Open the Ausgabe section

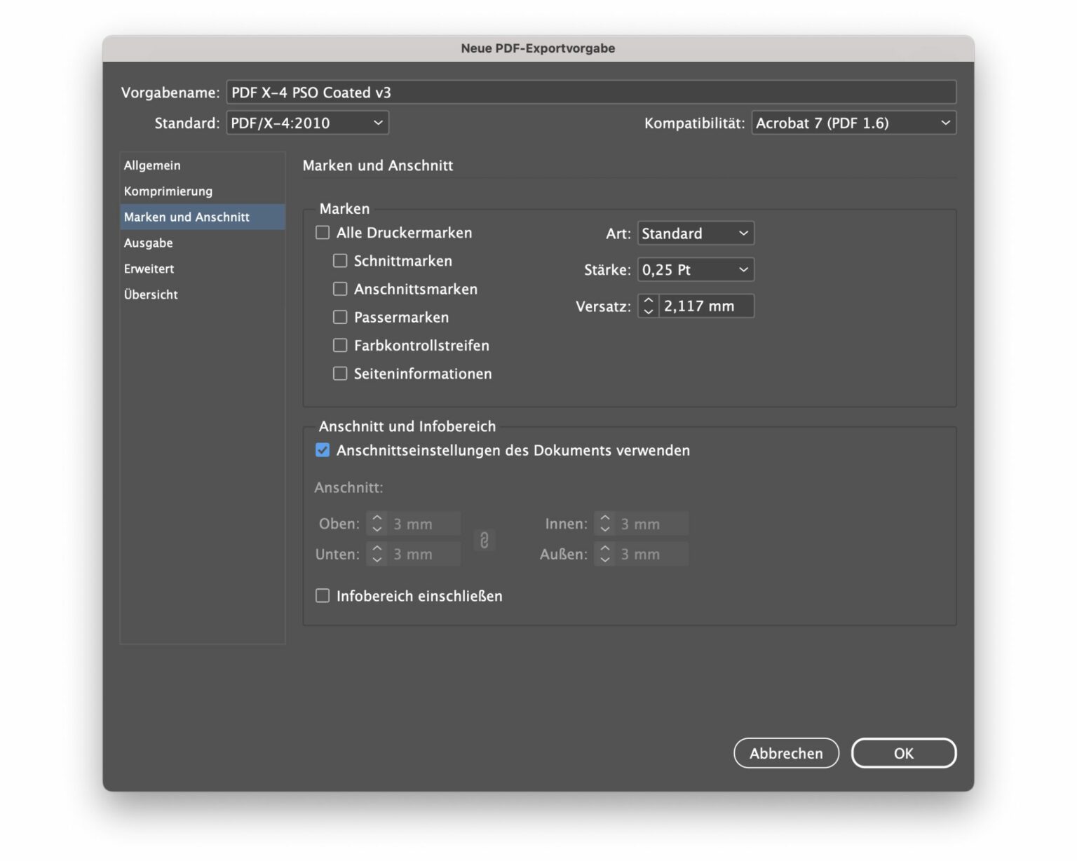pyautogui.click(x=203, y=243)
